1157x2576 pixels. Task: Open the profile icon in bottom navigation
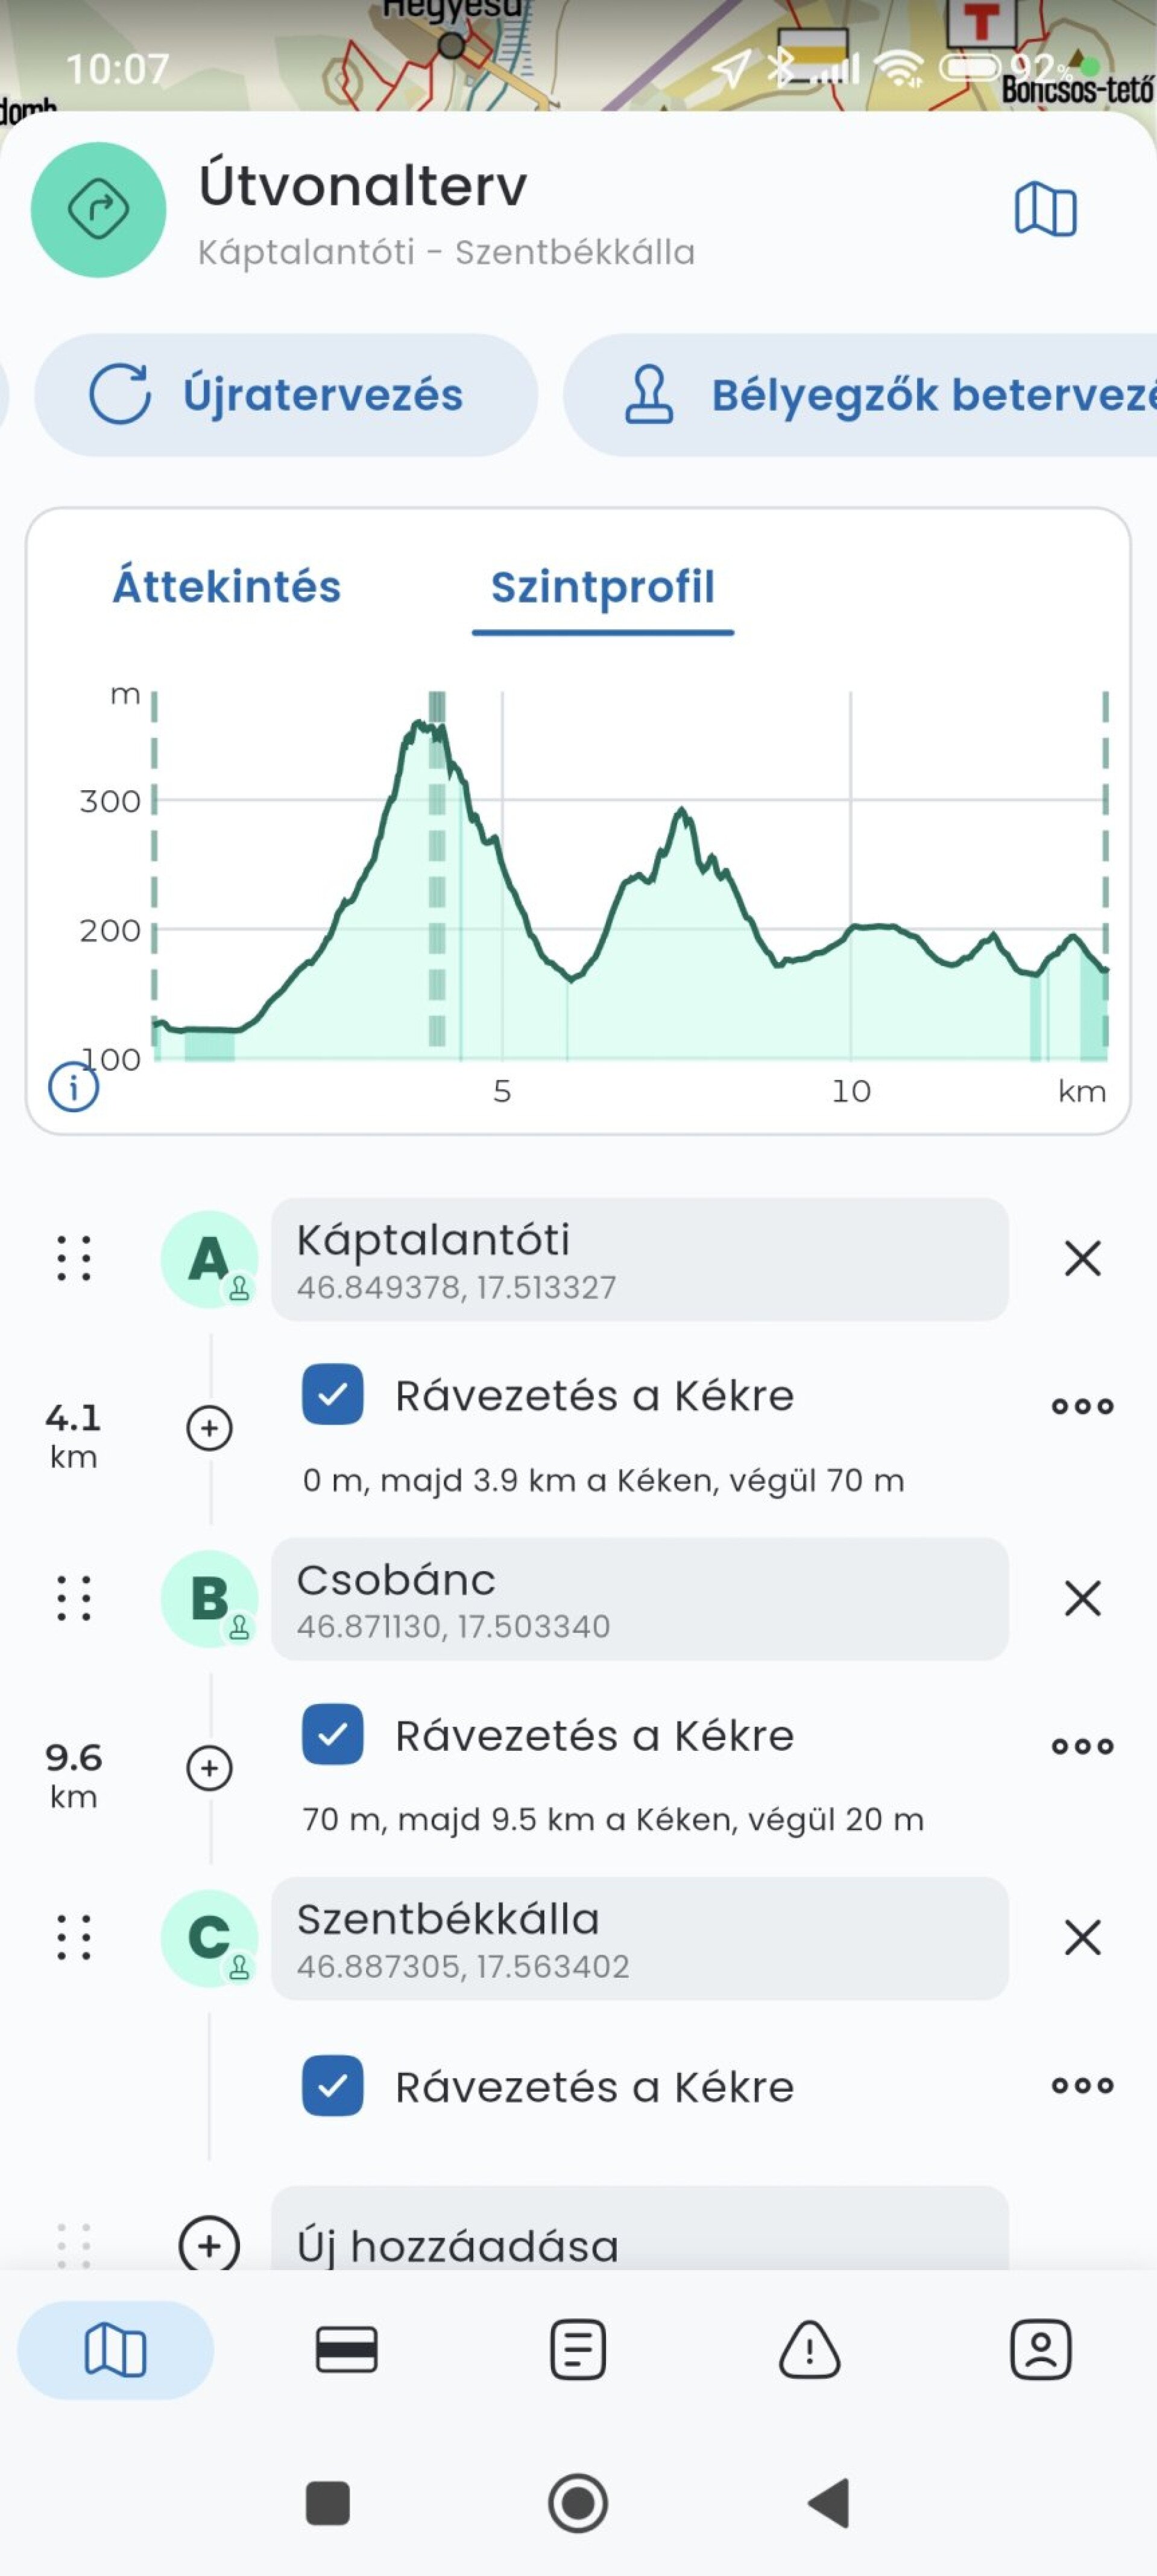[x=1040, y=2349]
